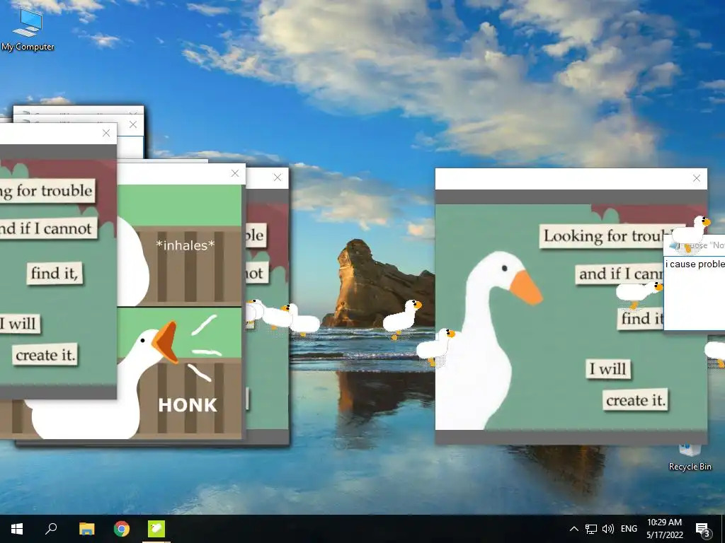Switch input language via ENG indicator
The height and width of the screenshot is (543, 725).
pyautogui.click(x=629, y=529)
